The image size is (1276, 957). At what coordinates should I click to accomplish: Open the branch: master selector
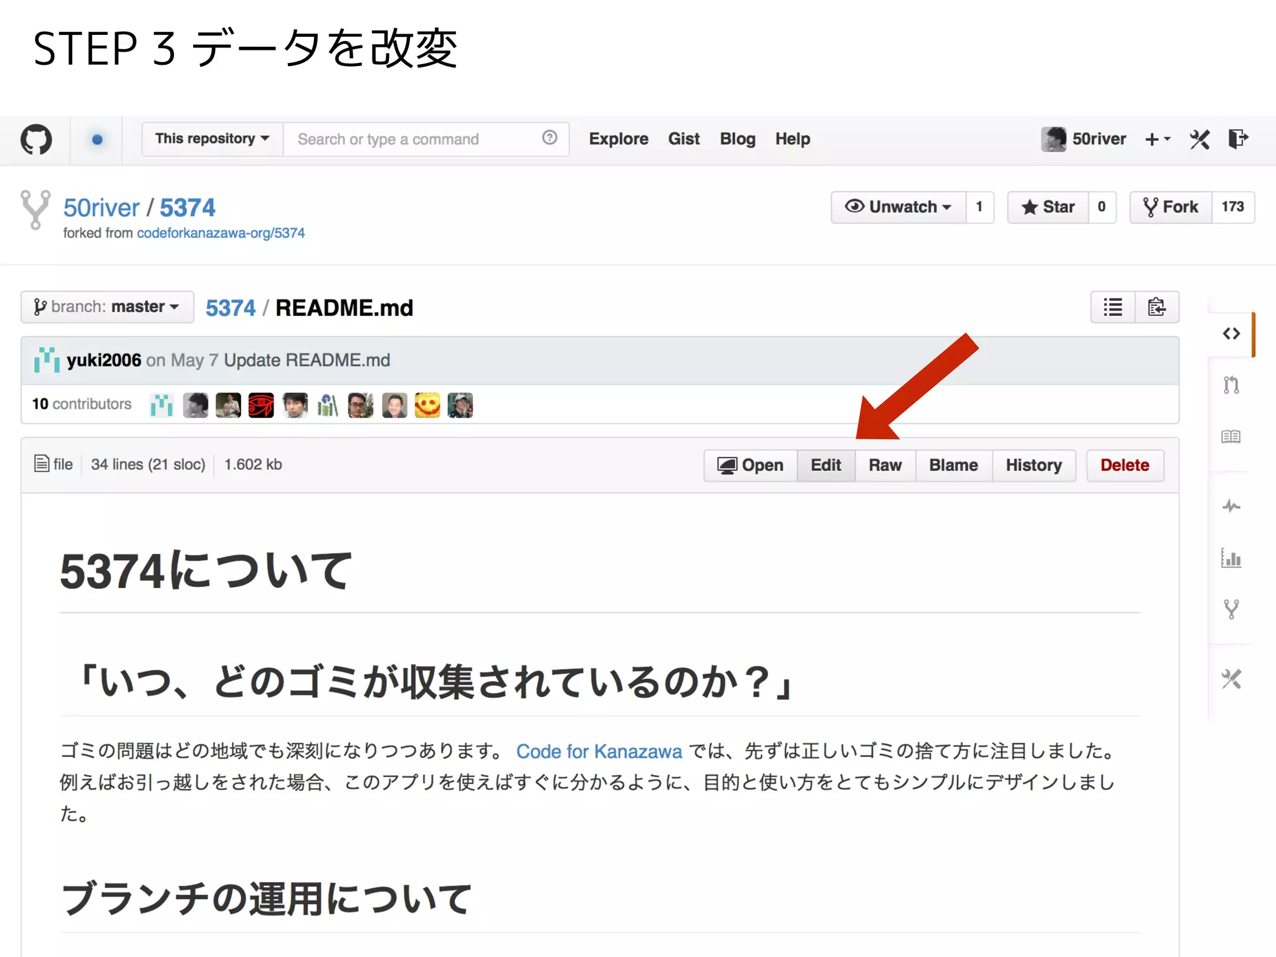[107, 307]
